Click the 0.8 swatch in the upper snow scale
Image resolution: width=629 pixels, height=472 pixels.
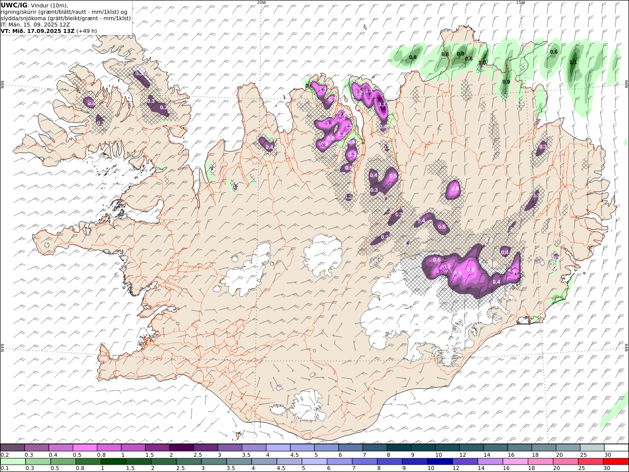[x=109, y=447]
